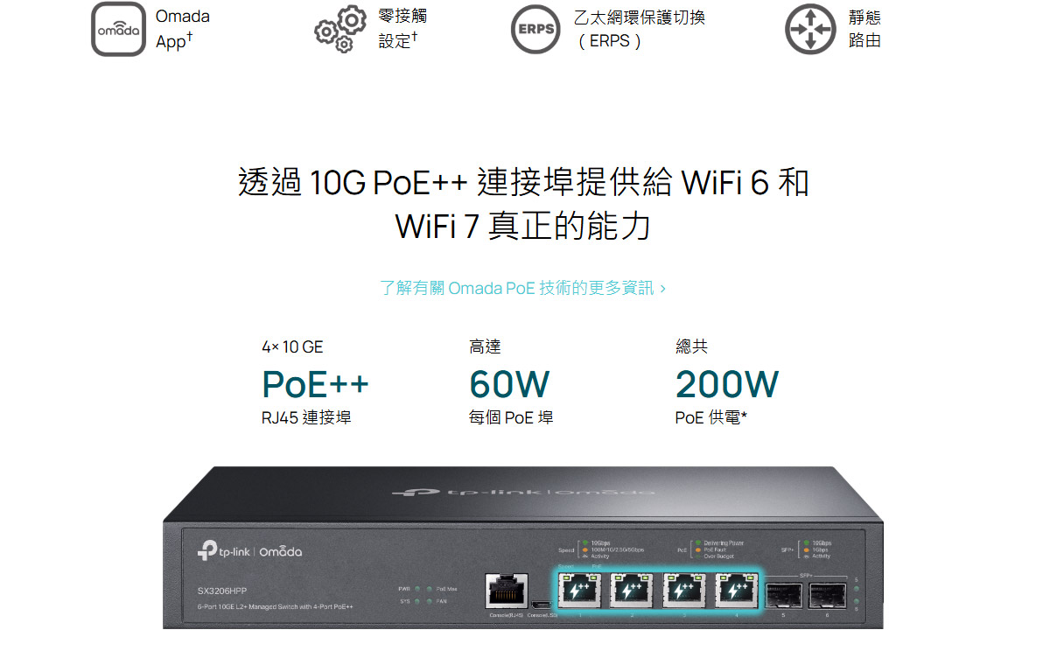Click the 200W PoE power budget figure
The width and height of the screenshot is (1050, 651).
pos(727,384)
